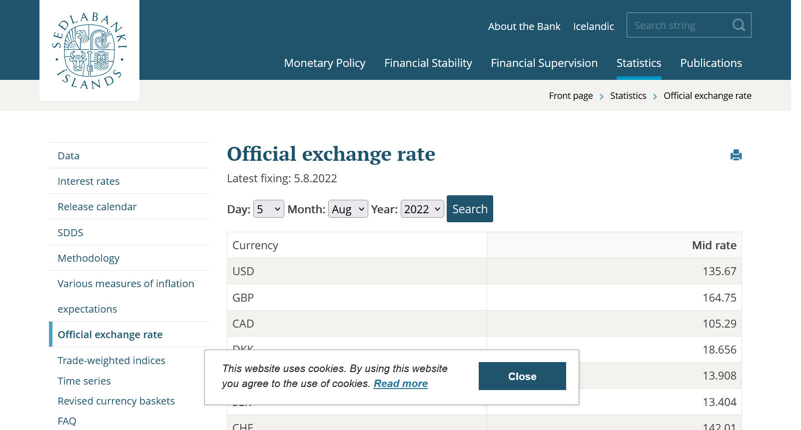
Task: Open Trade-weighted indices sub-item
Action: pyautogui.click(x=111, y=361)
